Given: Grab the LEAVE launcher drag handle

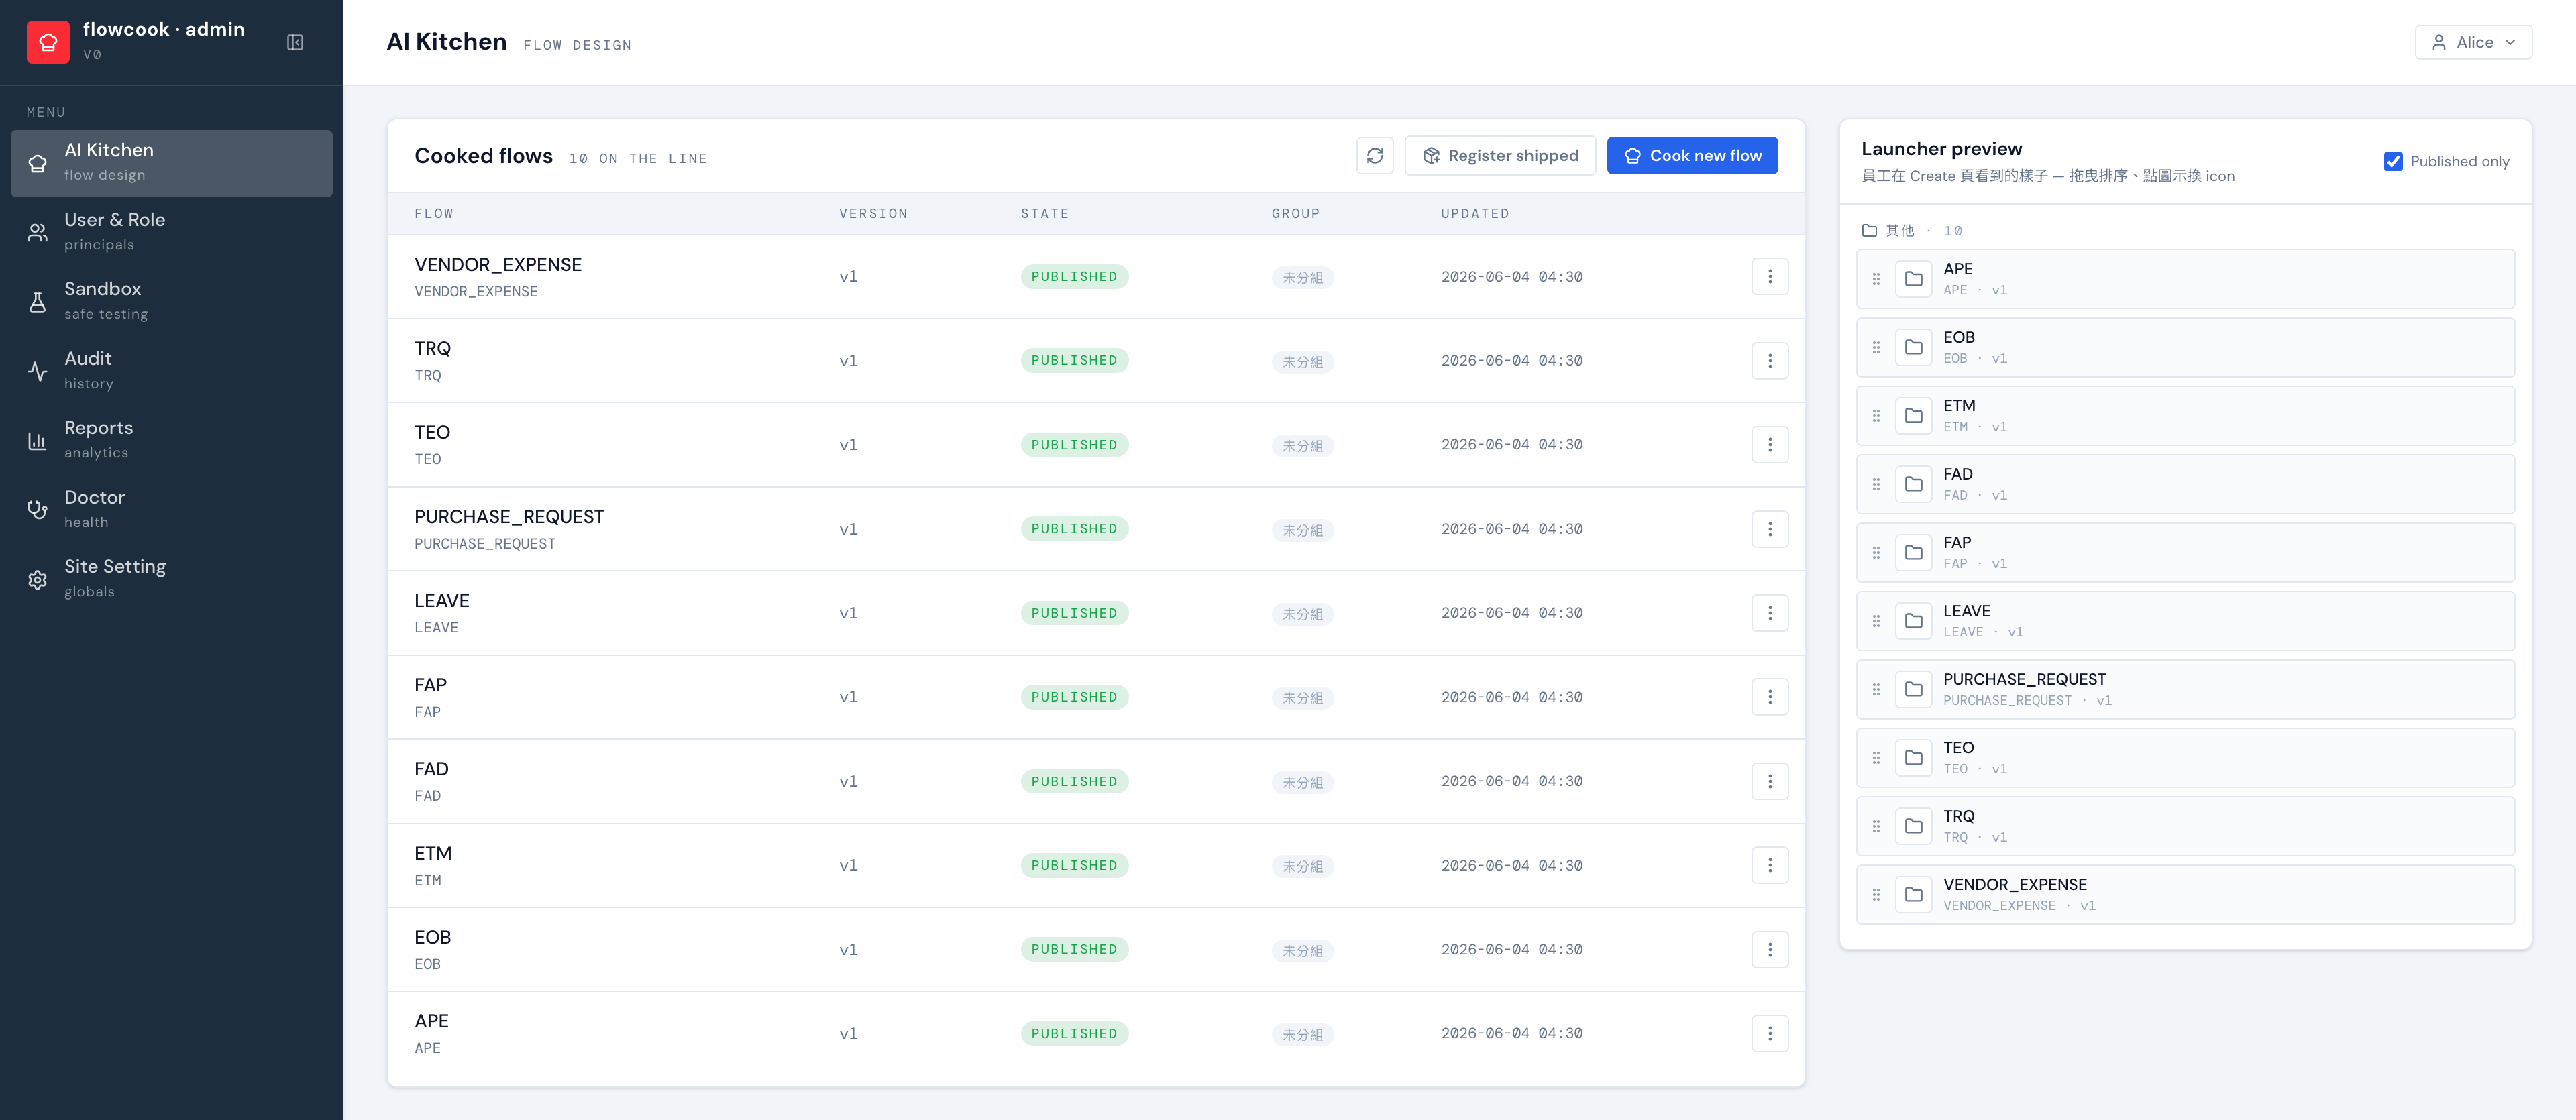Looking at the screenshot, I should click(1876, 621).
